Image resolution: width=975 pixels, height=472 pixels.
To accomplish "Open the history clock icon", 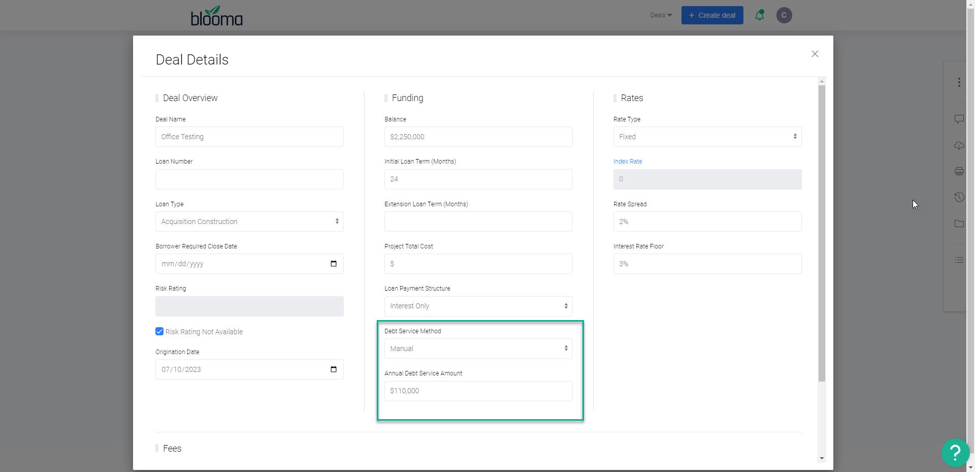I will coord(959,197).
